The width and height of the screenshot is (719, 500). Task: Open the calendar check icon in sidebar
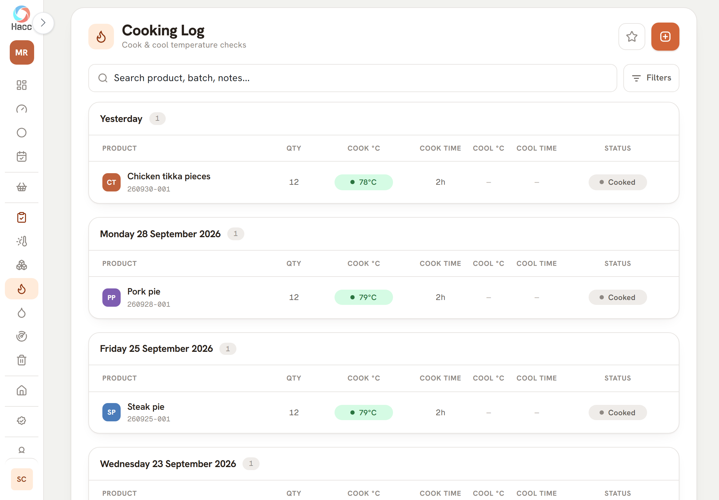coord(22,156)
